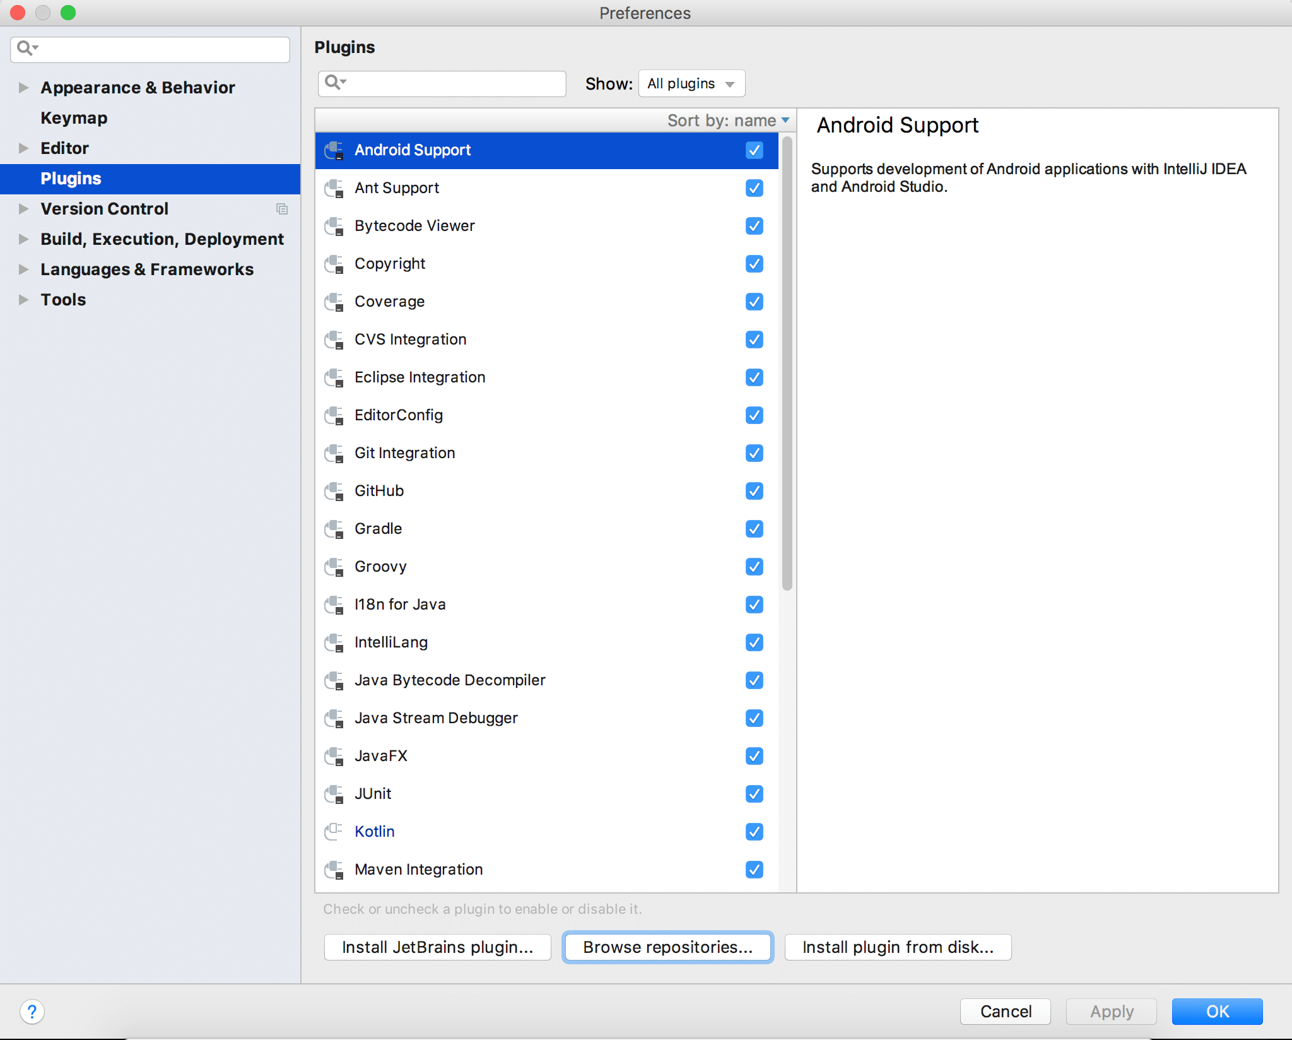Open the Show All plugins dropdown
The image size is (1292, 1040).
(691, 83)
